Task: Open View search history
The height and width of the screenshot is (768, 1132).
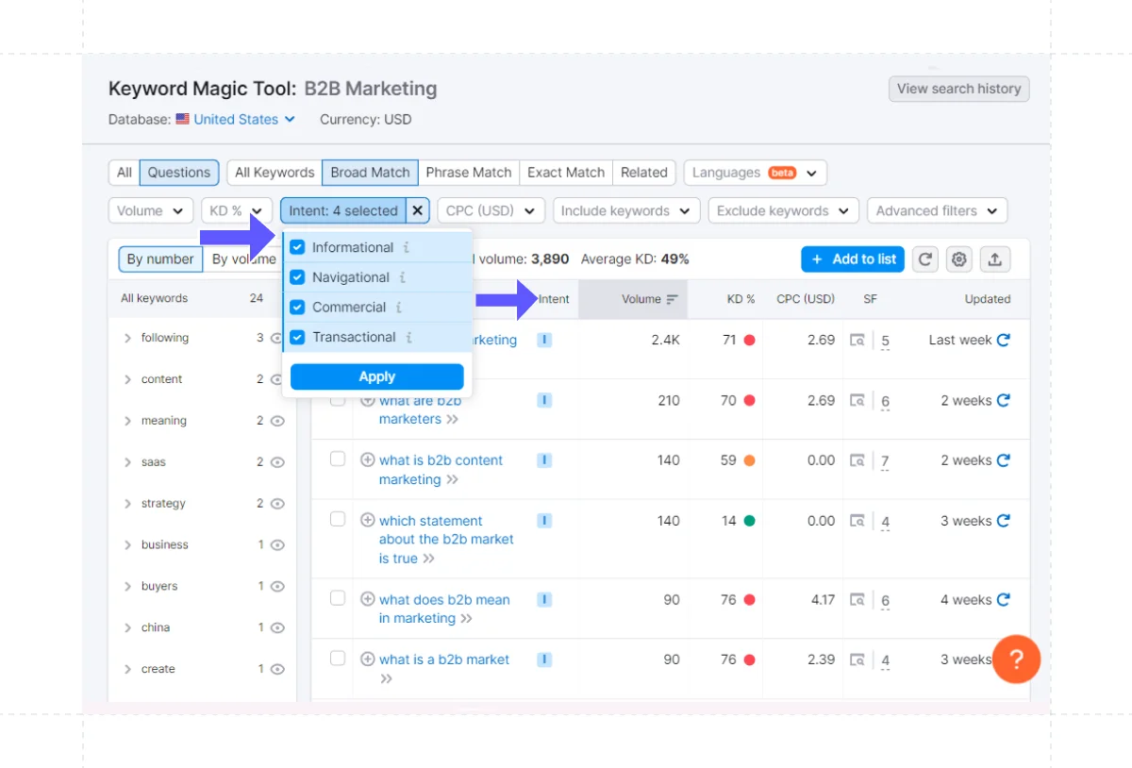Action: click(x=958, y=89)
